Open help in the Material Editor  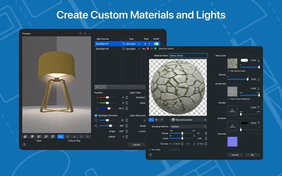[x=151, y=155]
